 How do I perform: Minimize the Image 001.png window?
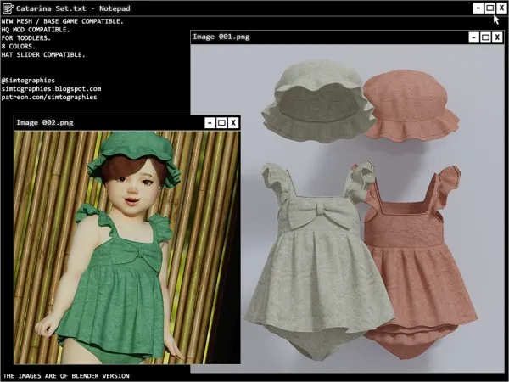click(474, 37)
